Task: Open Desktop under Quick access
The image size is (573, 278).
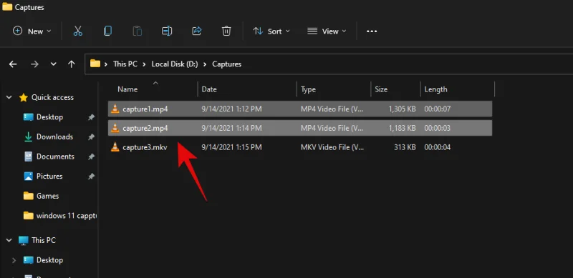Action: [49, 117]
